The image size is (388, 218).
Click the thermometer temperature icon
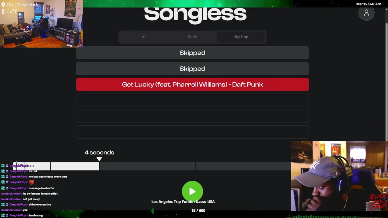point(3,12)
